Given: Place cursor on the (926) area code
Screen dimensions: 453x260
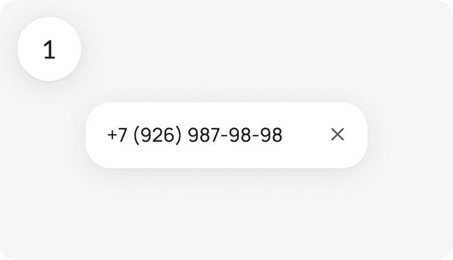Looking at the screenshot, I should [158, 135].
